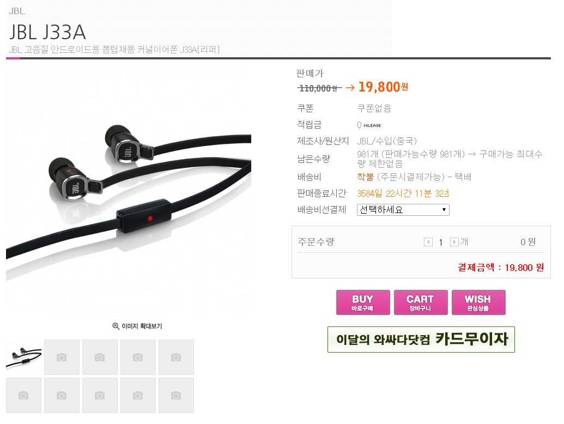Open the shipping fee prepayment dropdown
This screenshot has width=564, height=424.
(x=403, y=210)
